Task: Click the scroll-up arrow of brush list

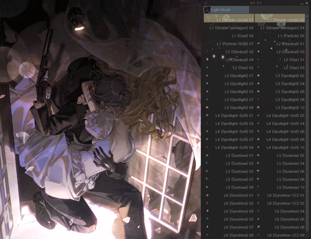Action: 308,15
